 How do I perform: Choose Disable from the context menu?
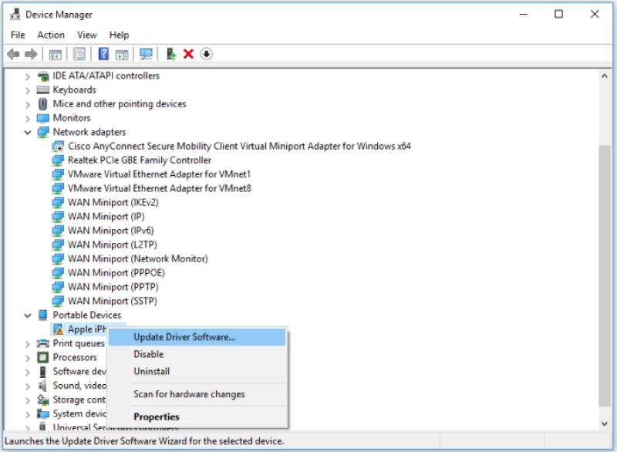148,355
